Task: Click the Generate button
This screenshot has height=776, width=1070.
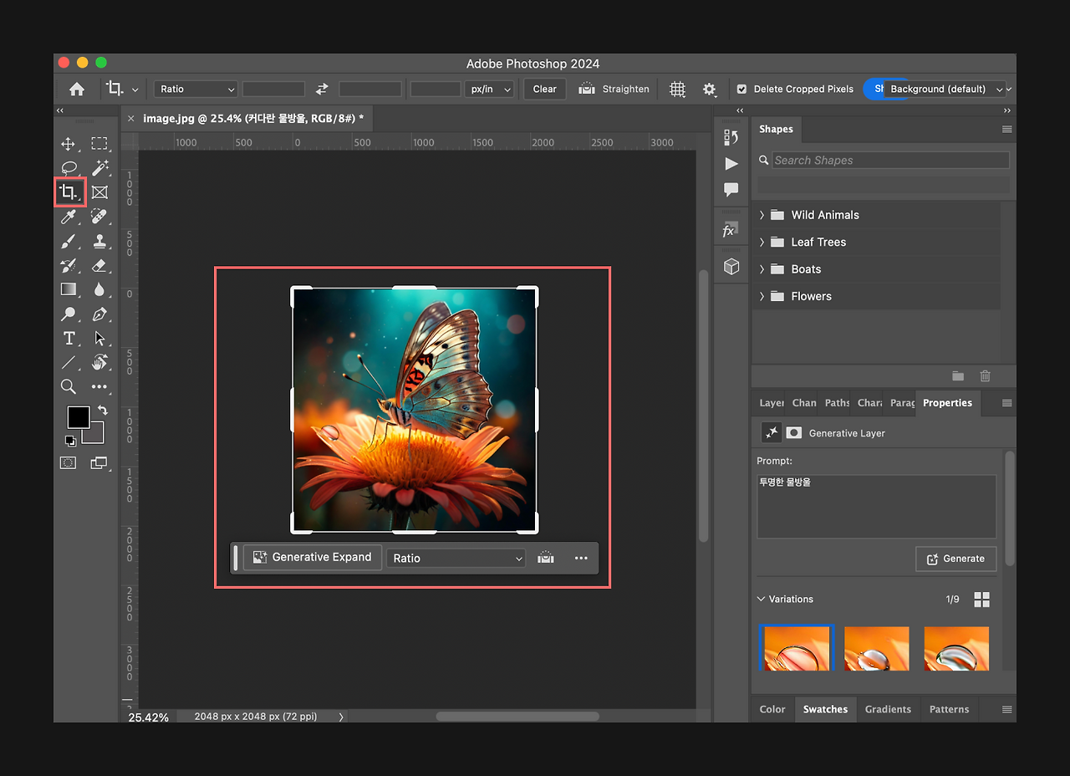Action: (955, 559)
